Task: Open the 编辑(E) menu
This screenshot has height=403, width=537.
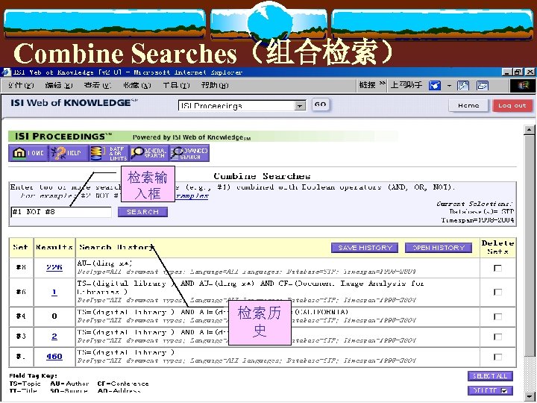Action: click(59, 85)
